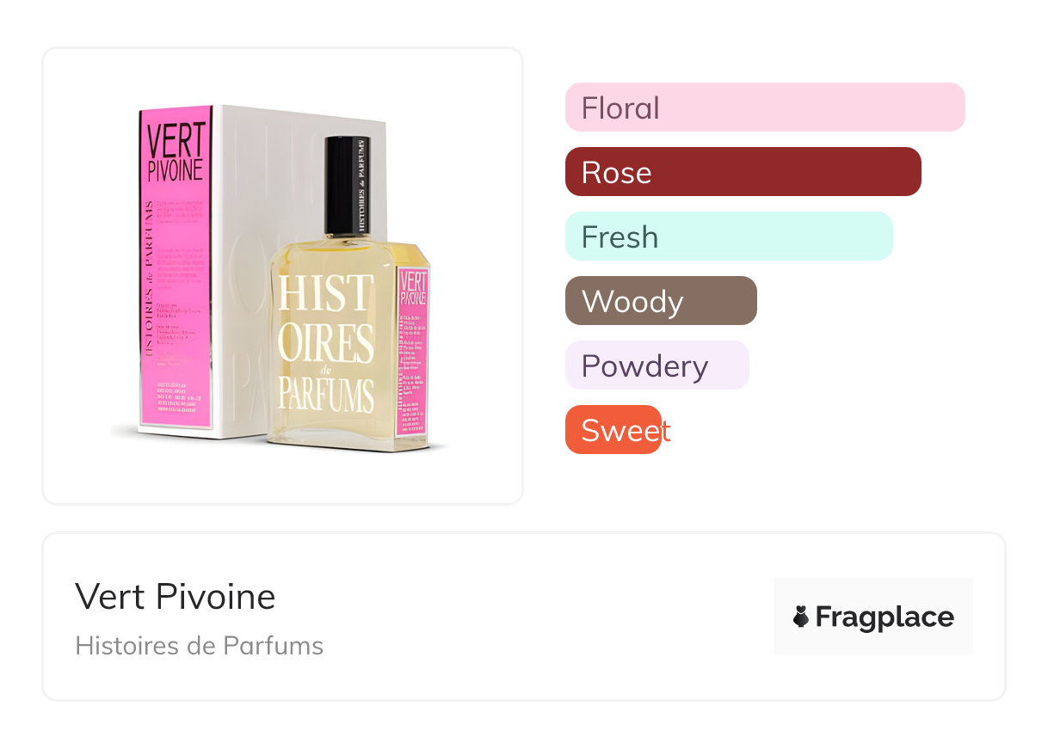This screenshot has height=743, width=1048.
Task: Click the 'Rose' label text
Action: pos(616,173)
